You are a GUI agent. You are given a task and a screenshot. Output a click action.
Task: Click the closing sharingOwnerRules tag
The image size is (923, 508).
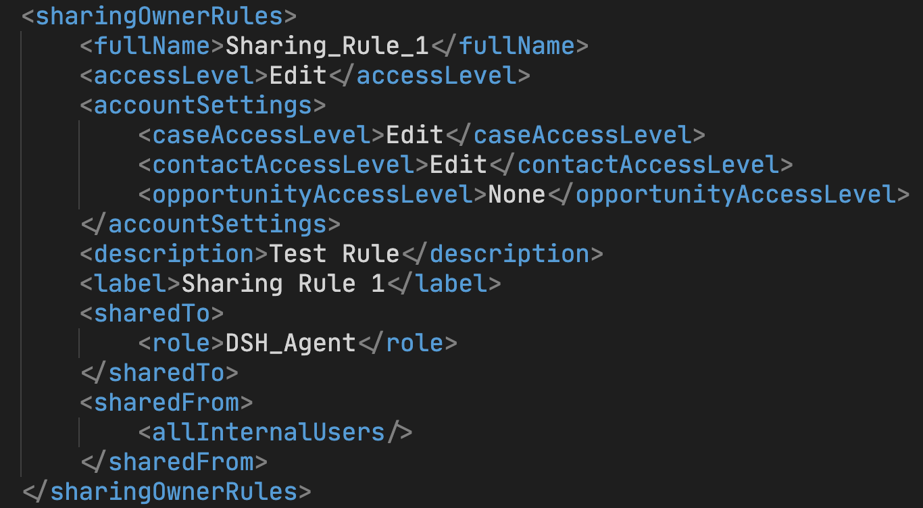[167, 491]
